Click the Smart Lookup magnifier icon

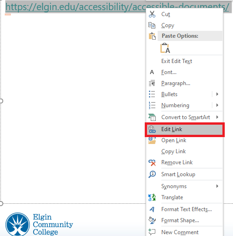click(152, 174)
